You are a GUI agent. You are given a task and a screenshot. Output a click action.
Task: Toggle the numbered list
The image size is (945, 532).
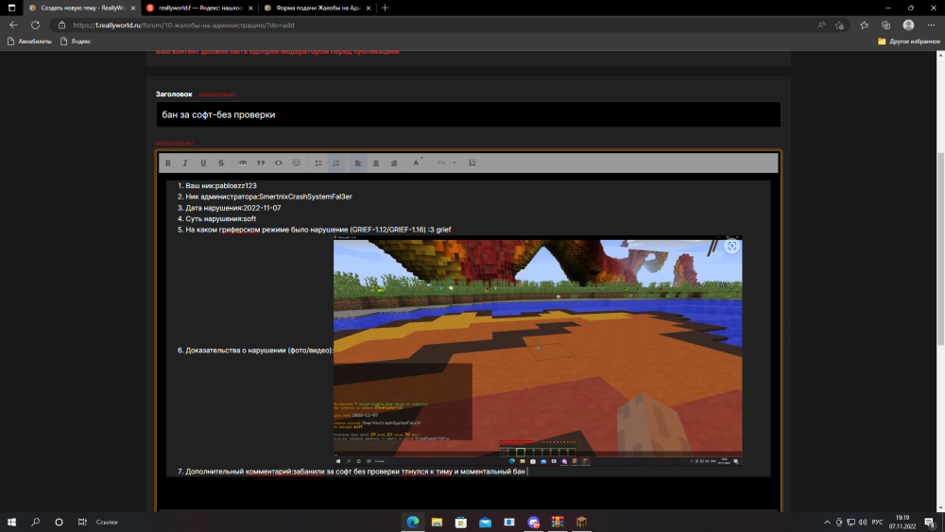pyautogui.click(x=336, y=163)
